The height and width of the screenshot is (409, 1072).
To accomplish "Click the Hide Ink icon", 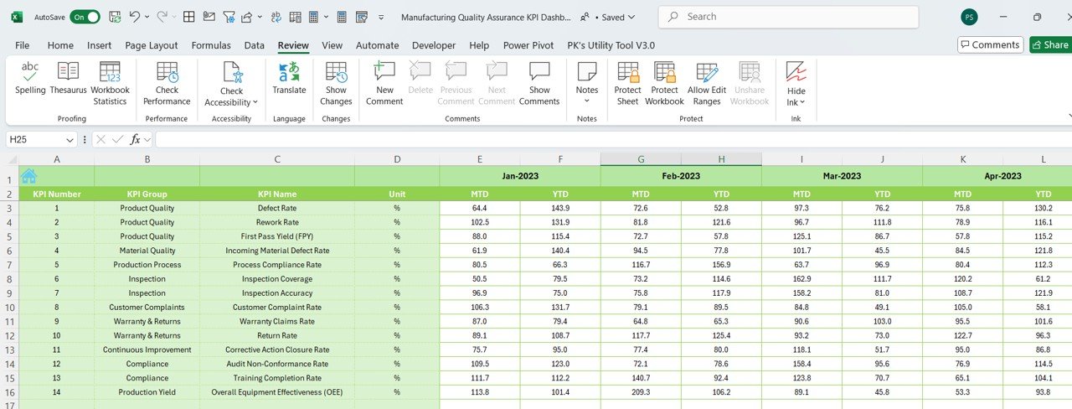I will 796,72.
